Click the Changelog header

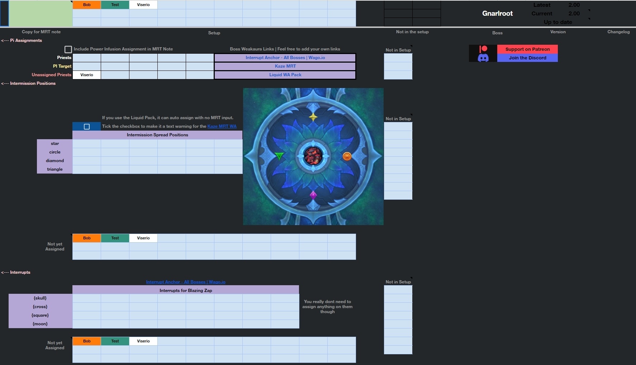[x=618, y=32]
